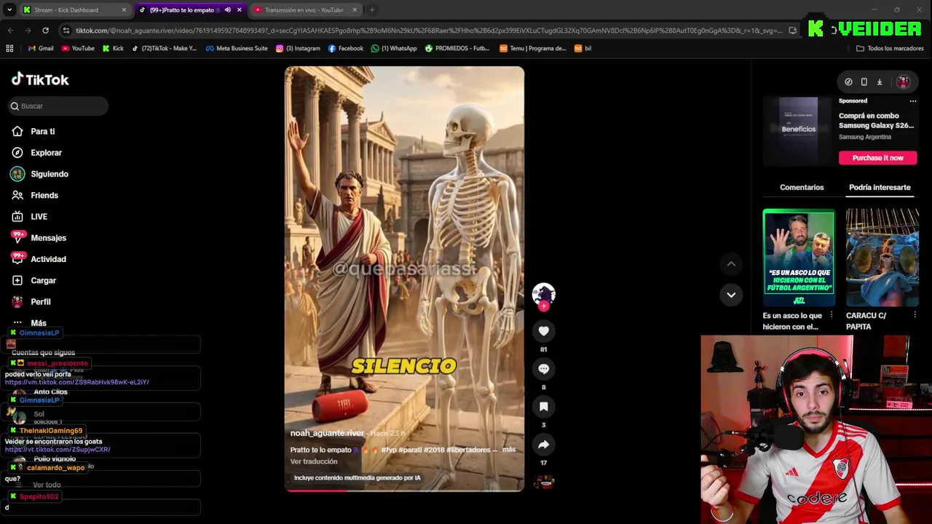
Task: Click the get app phone icon
Action: click(864, 82)
